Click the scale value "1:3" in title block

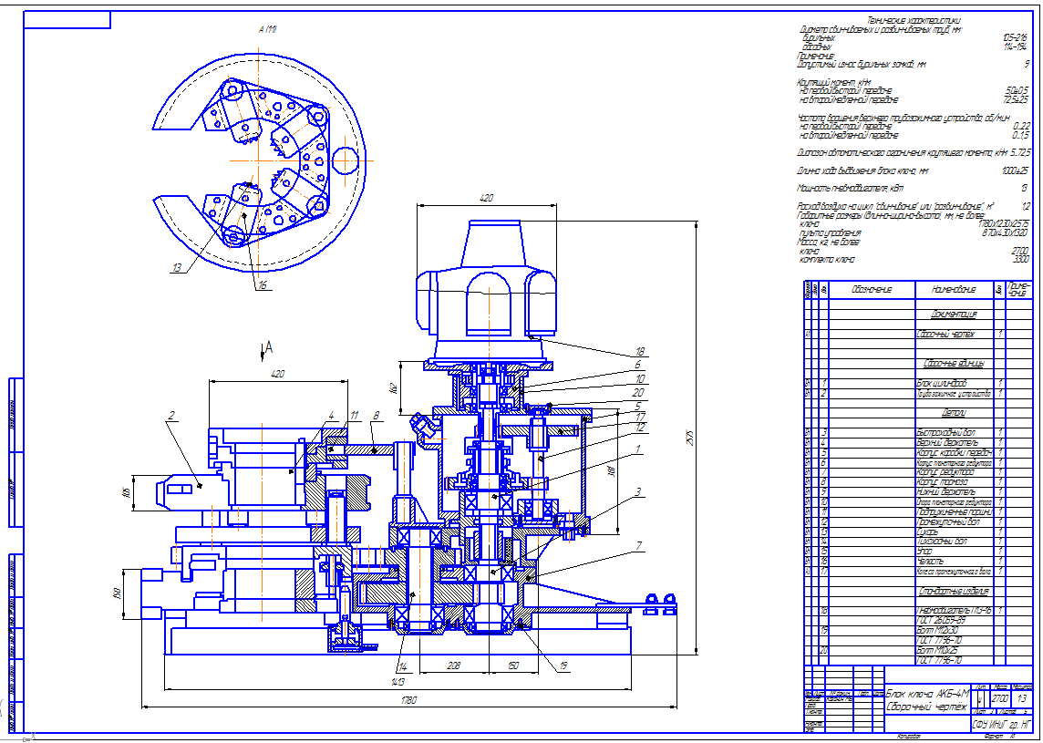(x=1022, y=699)
